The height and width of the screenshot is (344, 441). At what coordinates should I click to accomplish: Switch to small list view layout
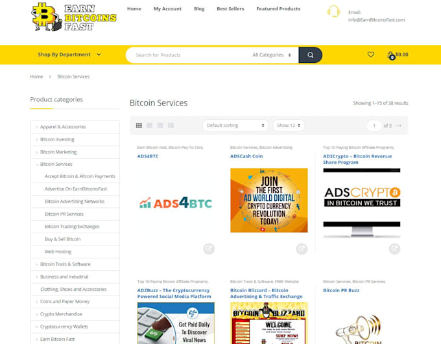point(171,125)
